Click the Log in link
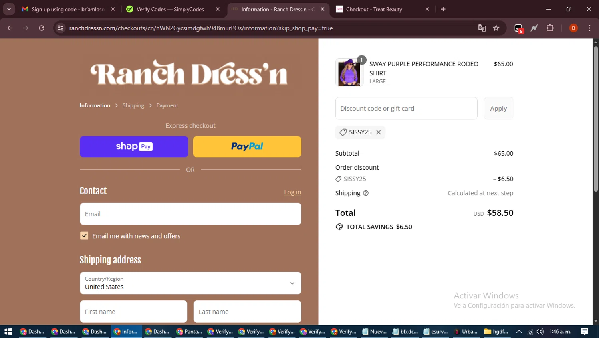The height and width of the screenshot is (338, 599). [292, 192]
